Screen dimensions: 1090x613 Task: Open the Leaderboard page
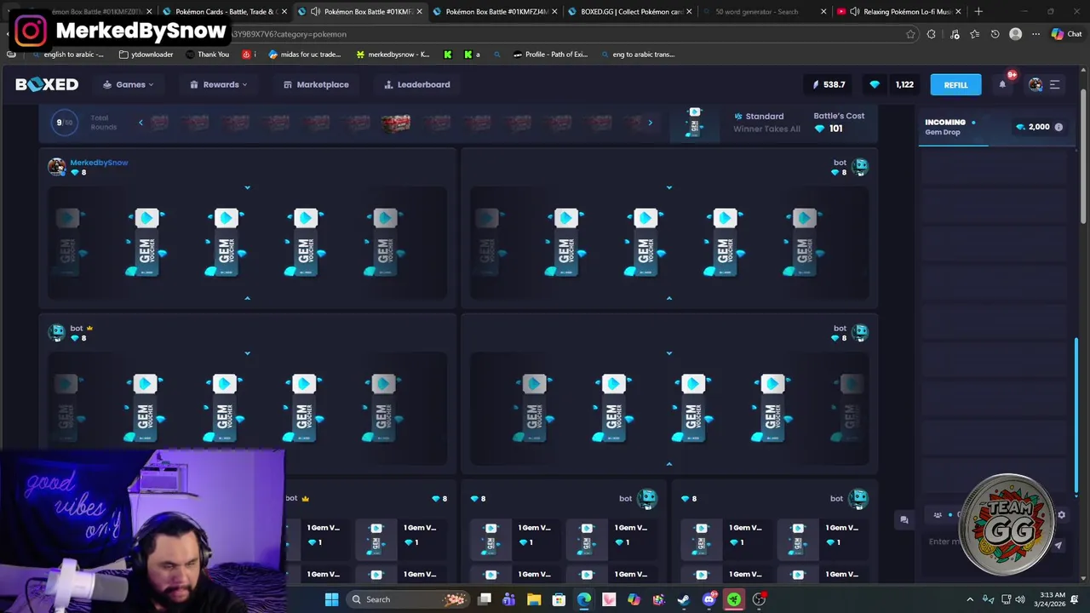(x=417, y=84)
